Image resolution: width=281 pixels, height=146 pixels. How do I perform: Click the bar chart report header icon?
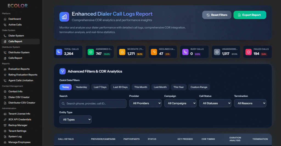point(64,16)
